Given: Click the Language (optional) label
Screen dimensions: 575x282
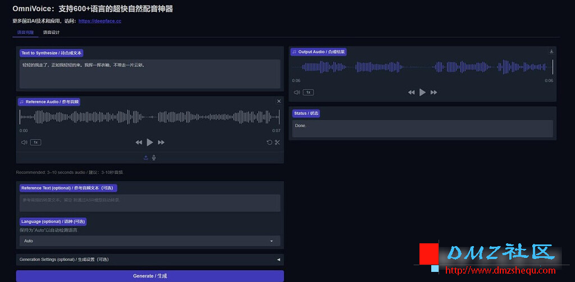Looking at the screenshot, I should [53, 221].
